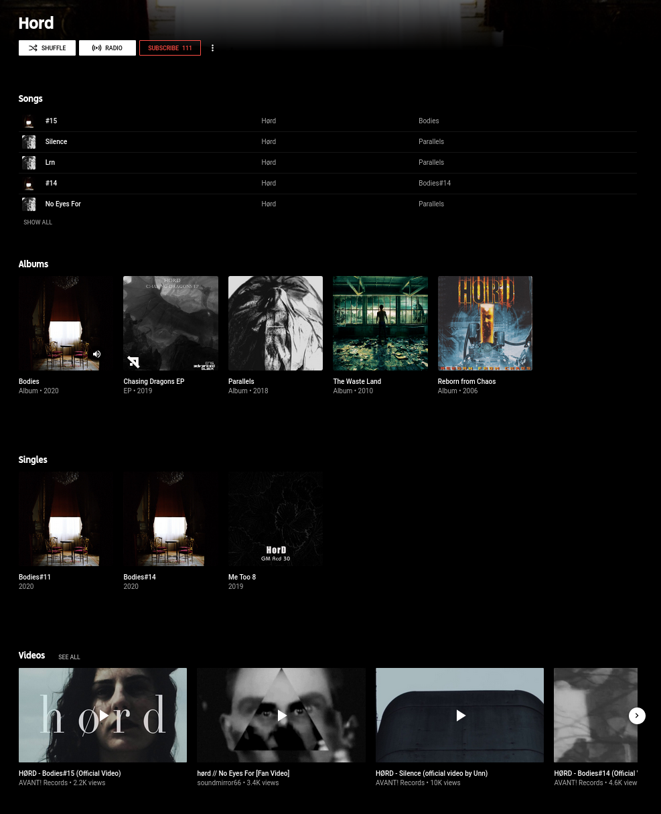Open the Parallels album link in the Lrn row
The image size is (661, 814).
pos(431,163)
